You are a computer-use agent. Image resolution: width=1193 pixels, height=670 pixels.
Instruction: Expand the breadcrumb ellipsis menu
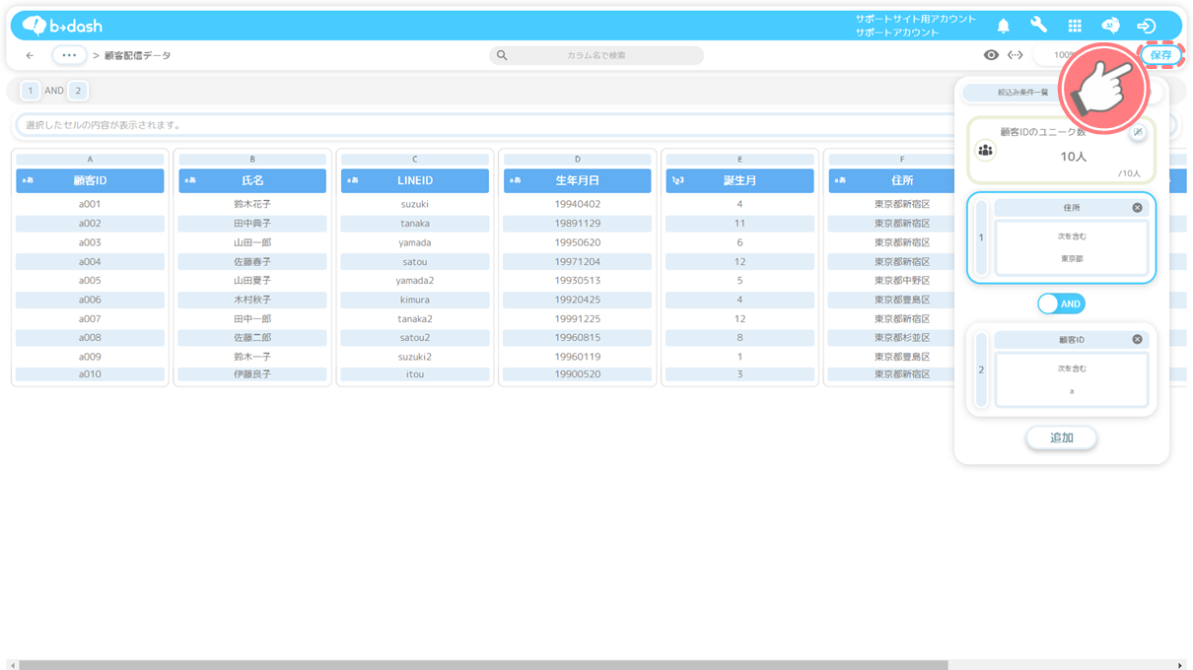69,55
